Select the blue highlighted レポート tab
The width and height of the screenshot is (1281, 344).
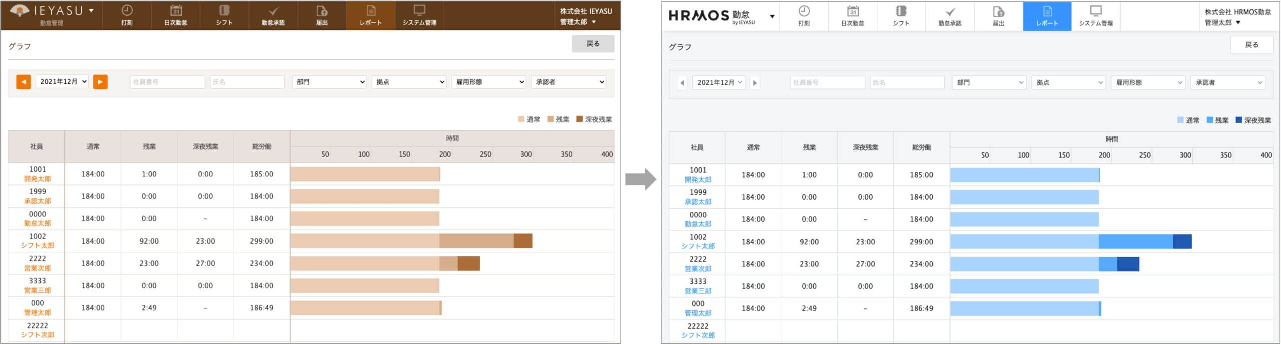(x=1047, y=16)
